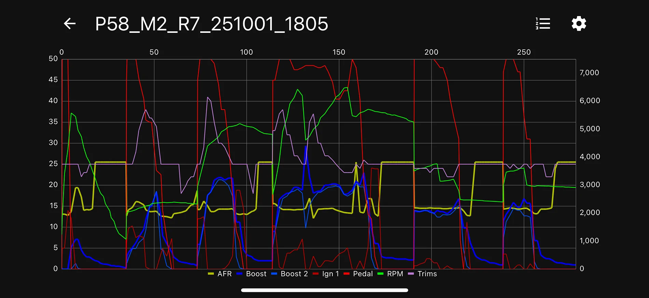The width and height of the screenshot is (649, 298).
Task: Click the 40 left axis label
Action: [x=53, y=101]
